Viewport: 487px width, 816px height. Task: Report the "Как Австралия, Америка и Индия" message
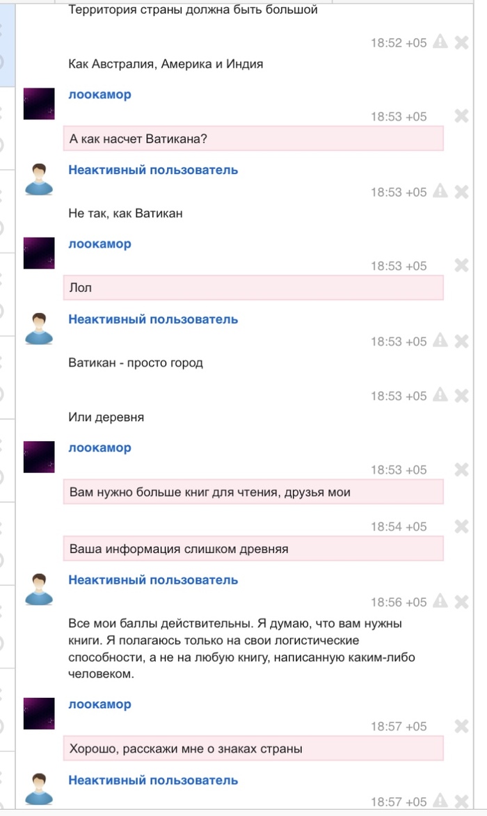click(440, 42)
